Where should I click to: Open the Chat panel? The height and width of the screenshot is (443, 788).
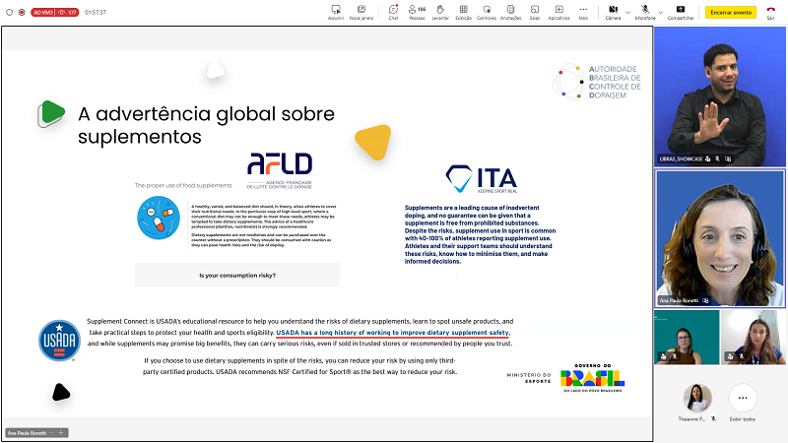click(393, 10)
